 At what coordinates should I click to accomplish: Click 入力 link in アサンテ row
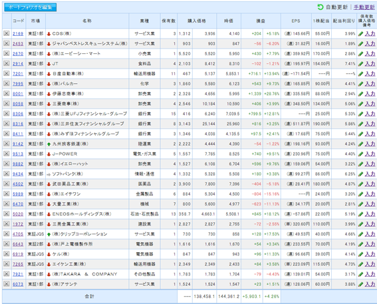click(370, 284)
